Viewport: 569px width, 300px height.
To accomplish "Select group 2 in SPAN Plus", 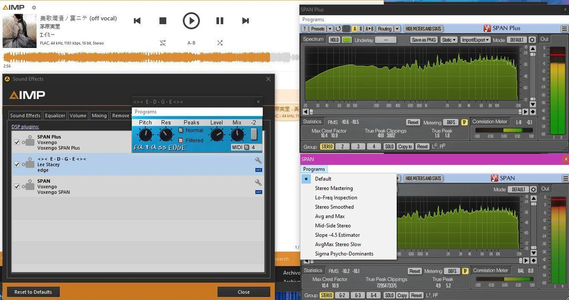I will 342,146.
